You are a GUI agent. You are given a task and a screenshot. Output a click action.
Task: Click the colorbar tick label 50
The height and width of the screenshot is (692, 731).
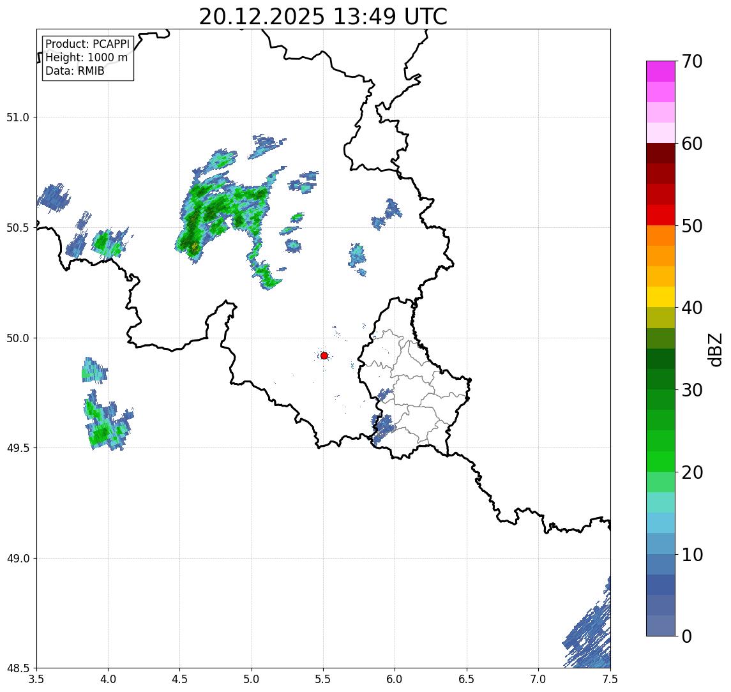pyautogui.click(x=692, y=226)
